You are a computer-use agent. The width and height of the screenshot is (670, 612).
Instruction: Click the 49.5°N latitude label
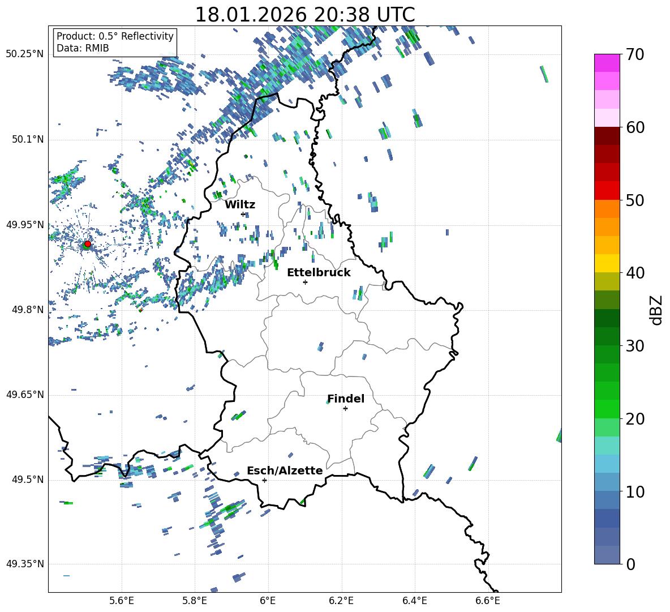coord(27,479)
